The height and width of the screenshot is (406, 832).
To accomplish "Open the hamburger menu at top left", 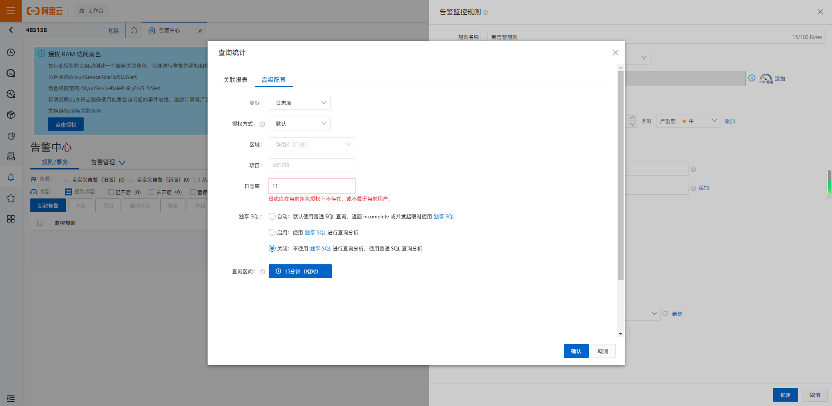I will pos(11,11).
